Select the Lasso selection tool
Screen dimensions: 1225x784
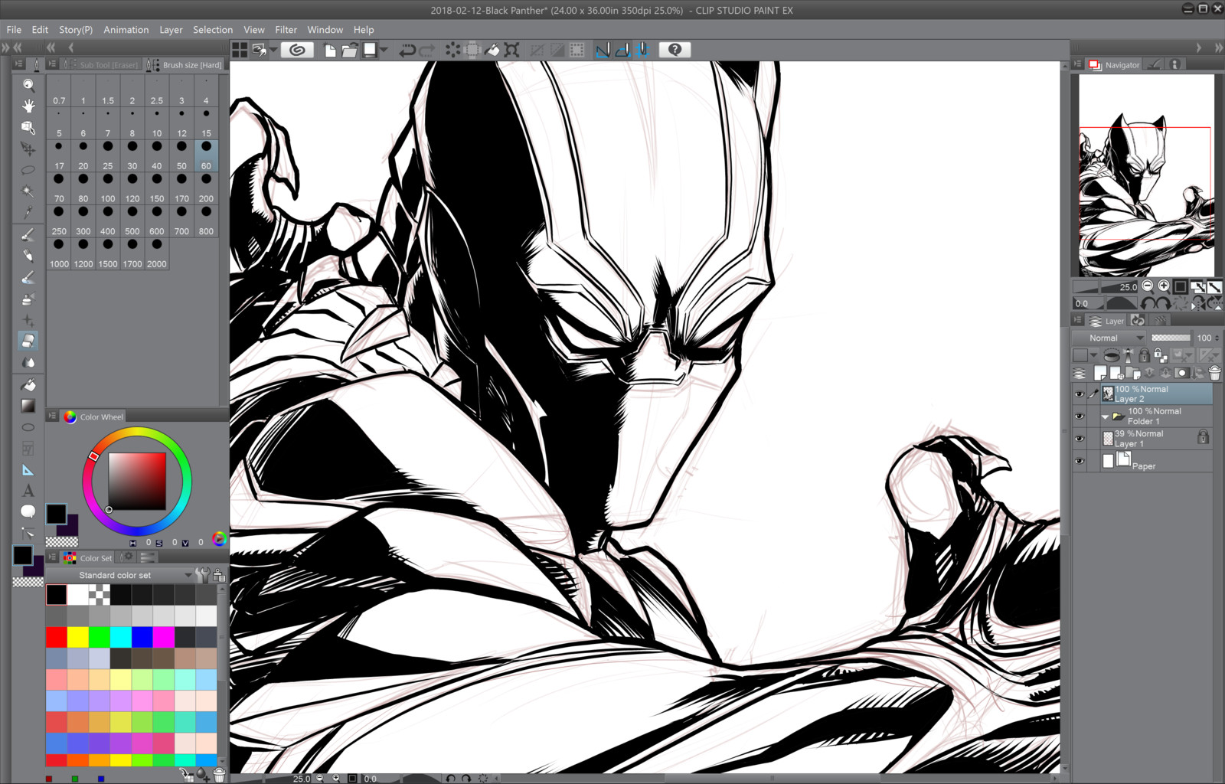coord(28,170)
